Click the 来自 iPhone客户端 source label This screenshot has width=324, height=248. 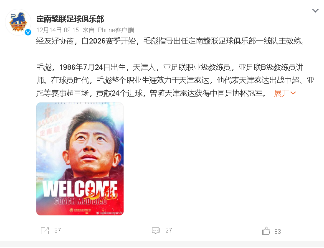pos(108,30)
